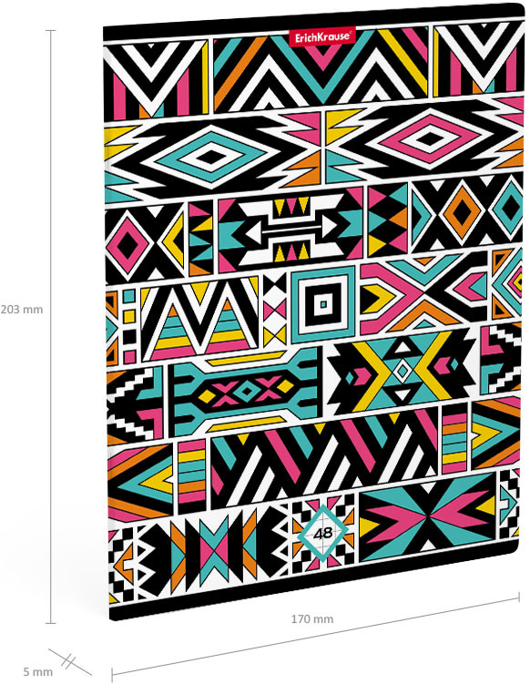Select the diagonal width dimension line
This screenshot has height=684, width=530.
(x=315, y=638)
